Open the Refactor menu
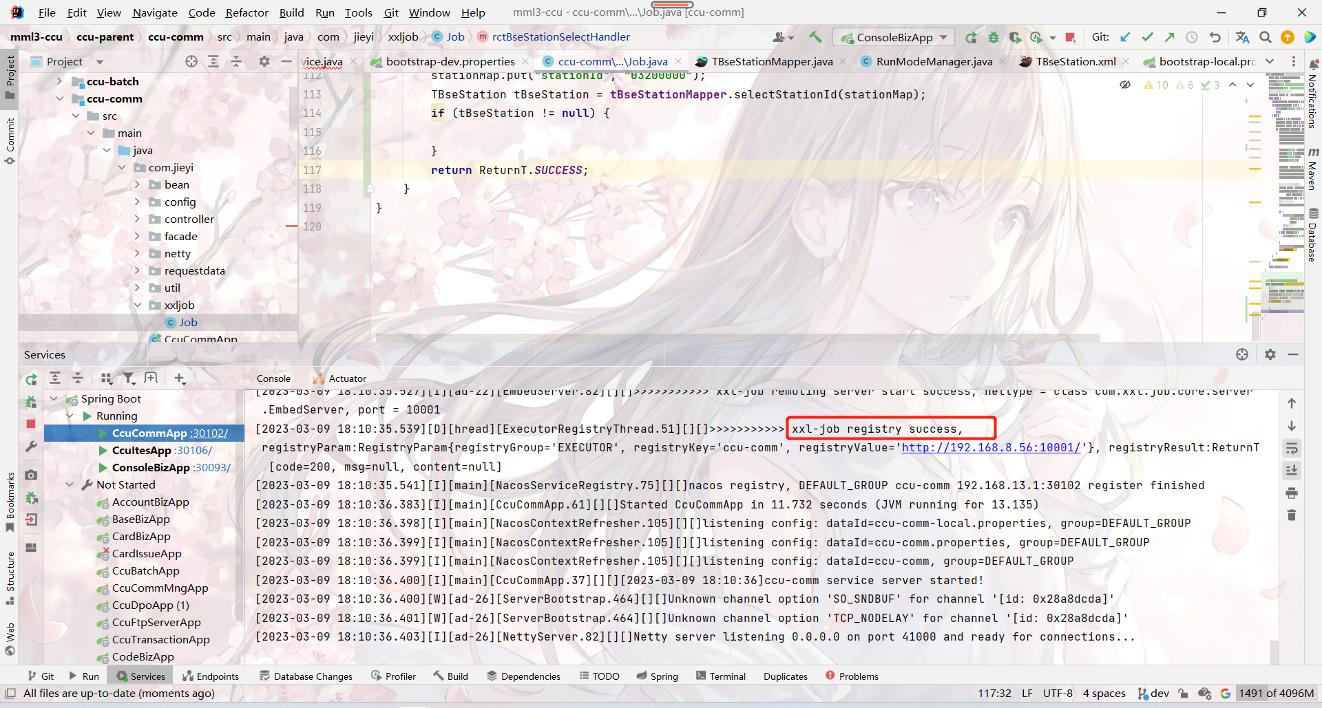 (x=246, y=12)
